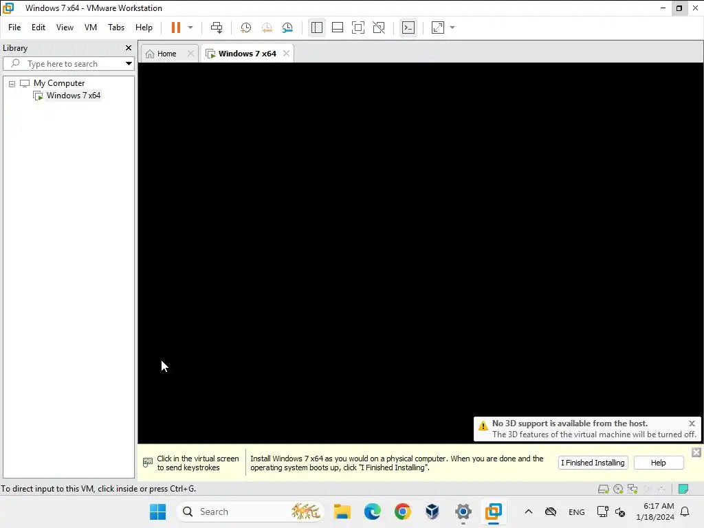Collapse the My Computer tree node
704x528 pixels.
pos(12,84)
